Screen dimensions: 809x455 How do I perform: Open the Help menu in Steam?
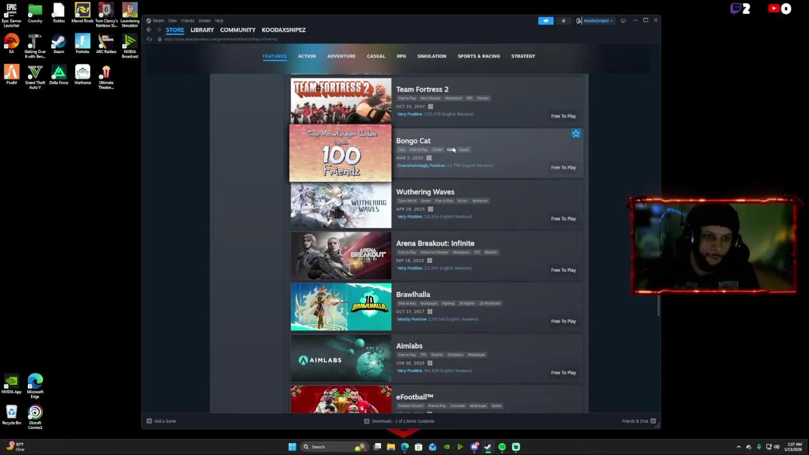[219, 21]
